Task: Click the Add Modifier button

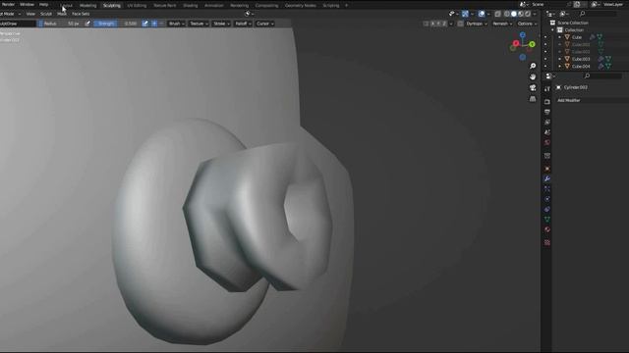Action: pos(592,100)
